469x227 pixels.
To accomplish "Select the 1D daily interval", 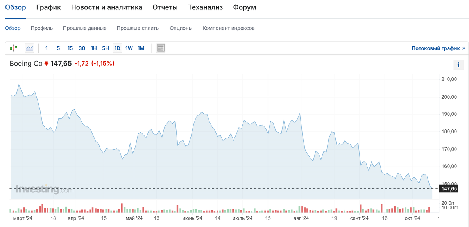I will [117, 48].
